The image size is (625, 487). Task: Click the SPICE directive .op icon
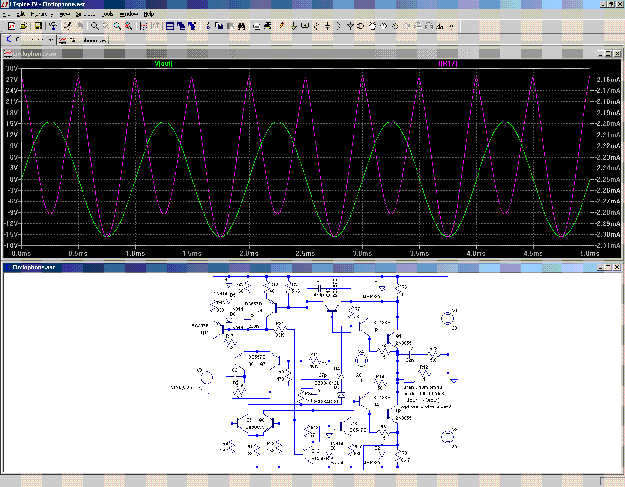pos(451,26)
